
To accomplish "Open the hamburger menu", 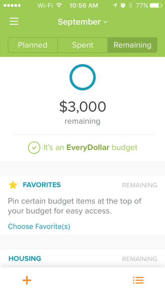I will pyautogui.click(x=14, y=21).
